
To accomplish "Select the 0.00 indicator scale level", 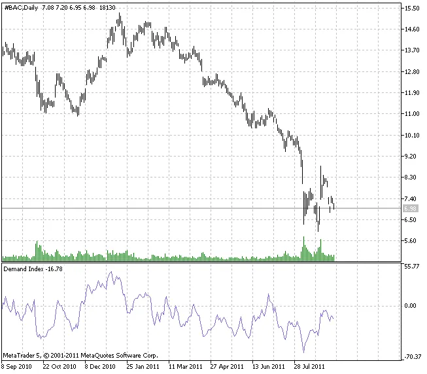I will [412, 306].
